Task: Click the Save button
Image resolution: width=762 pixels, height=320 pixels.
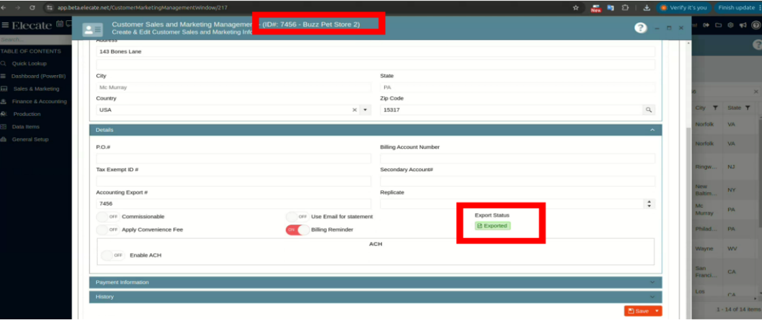Action: pyautogui.click(x=639, y=311)
